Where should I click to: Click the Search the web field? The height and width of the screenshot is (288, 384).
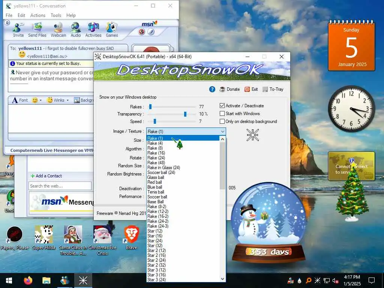click(60, 186)
